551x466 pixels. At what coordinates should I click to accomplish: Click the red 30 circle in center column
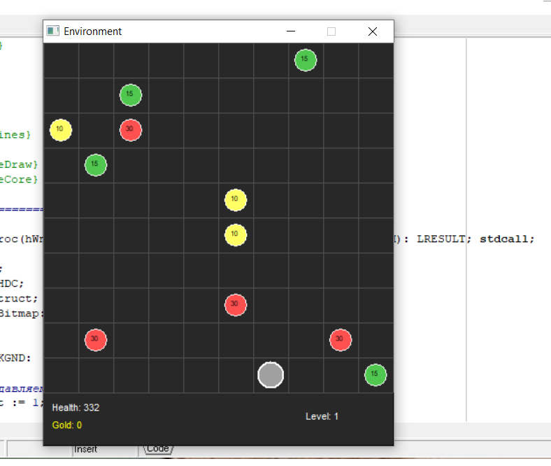pos(236,305)
